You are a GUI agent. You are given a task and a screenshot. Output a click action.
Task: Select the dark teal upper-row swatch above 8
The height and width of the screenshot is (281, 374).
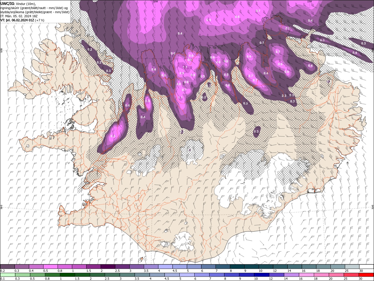tap(237, 267)
